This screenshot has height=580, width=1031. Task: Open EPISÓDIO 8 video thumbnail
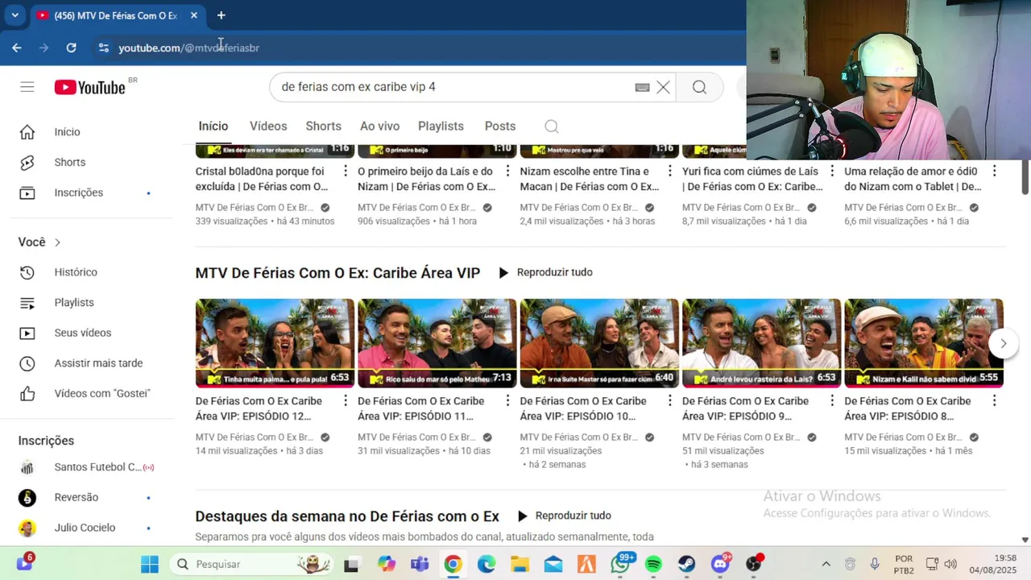[924, 343]
